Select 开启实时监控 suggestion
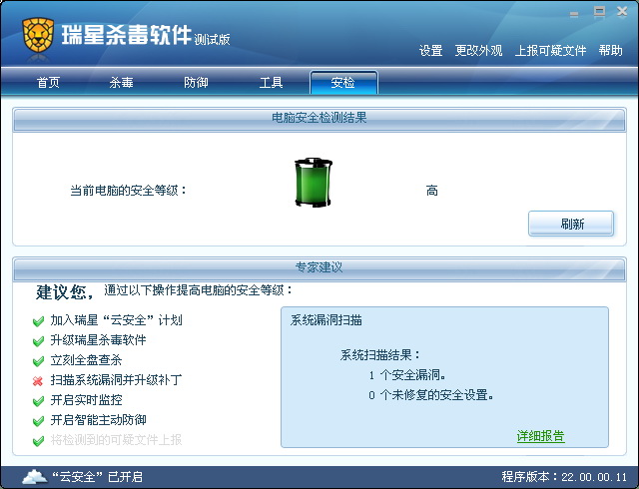Viewport: 639px width, 489px height. pos(86,400)
